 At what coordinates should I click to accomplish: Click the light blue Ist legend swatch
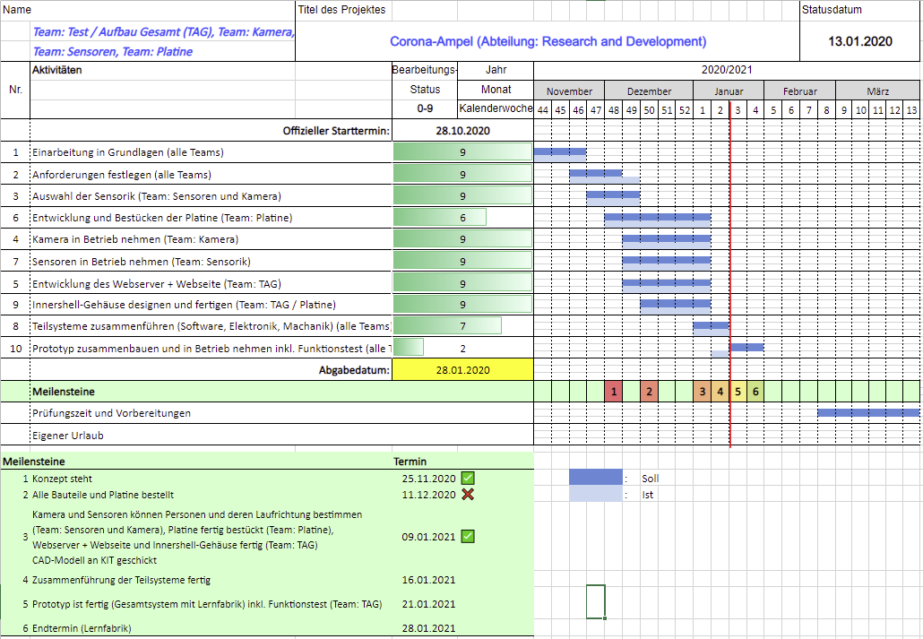coord(595,494)
